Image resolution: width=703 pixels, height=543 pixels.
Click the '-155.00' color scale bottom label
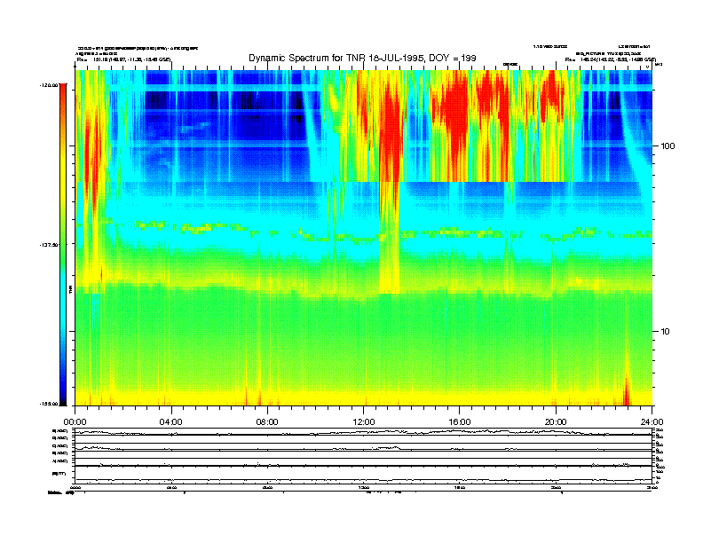click(49, 404)
